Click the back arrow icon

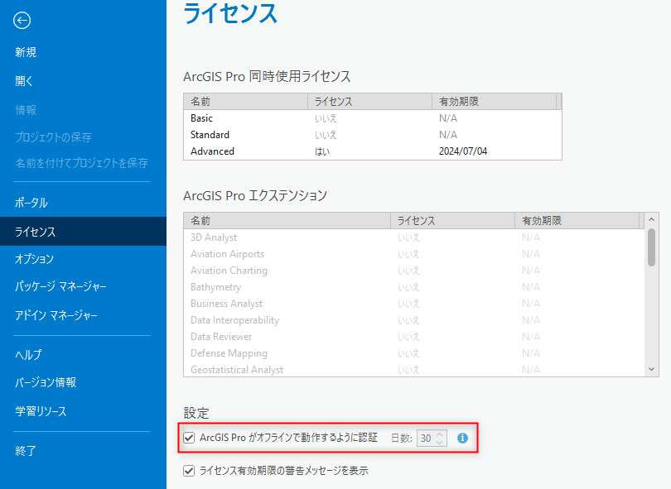coord(22,20)
